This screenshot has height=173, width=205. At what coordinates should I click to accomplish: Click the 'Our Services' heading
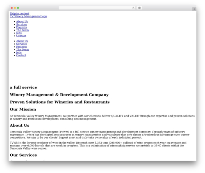coord(23,155)
